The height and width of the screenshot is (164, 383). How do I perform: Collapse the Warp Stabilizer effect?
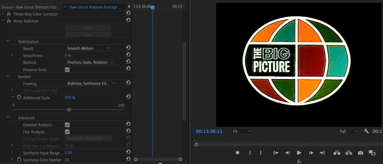pos(3,21)
